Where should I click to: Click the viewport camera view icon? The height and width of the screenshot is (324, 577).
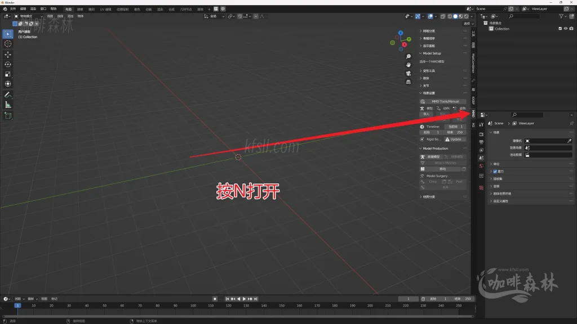[408, 73]
